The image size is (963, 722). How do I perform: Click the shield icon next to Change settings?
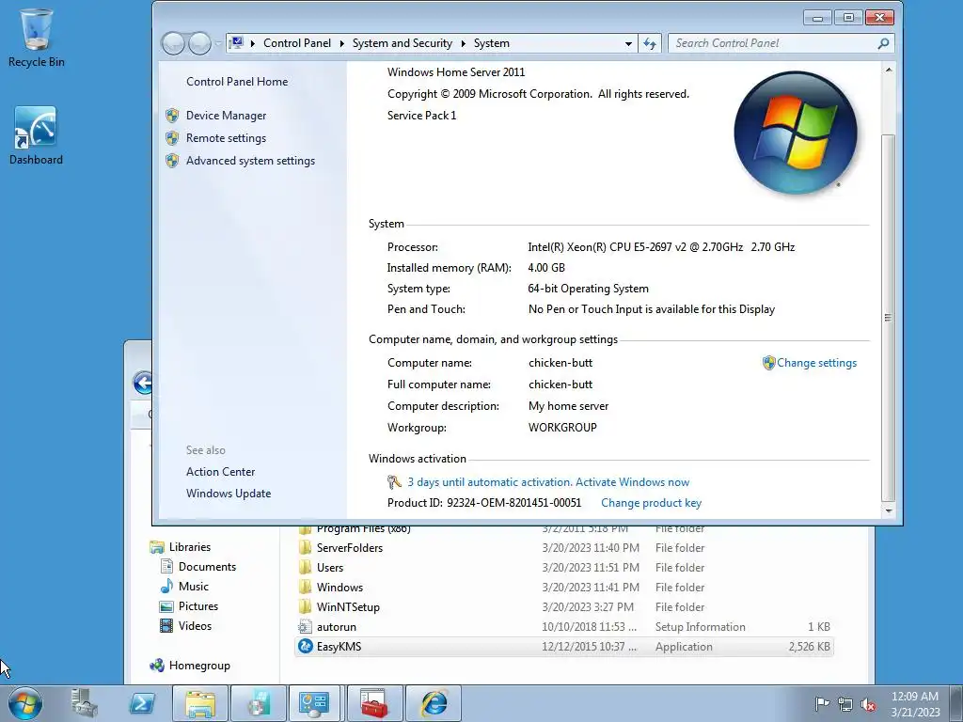768,363
